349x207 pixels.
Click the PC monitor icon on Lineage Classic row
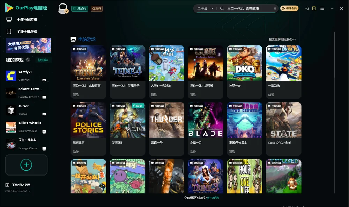pyautogui.click(x=44, y=149)
